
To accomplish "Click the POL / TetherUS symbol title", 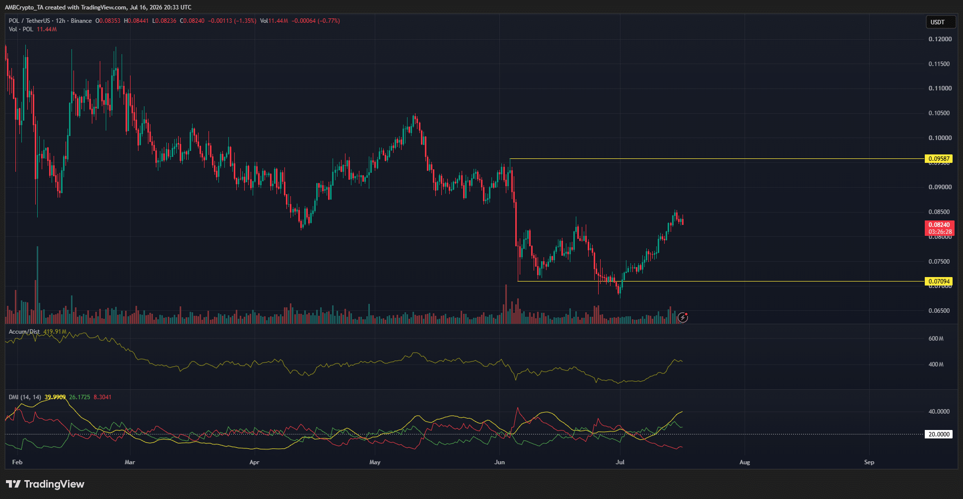I will click(x=30, y=21).
